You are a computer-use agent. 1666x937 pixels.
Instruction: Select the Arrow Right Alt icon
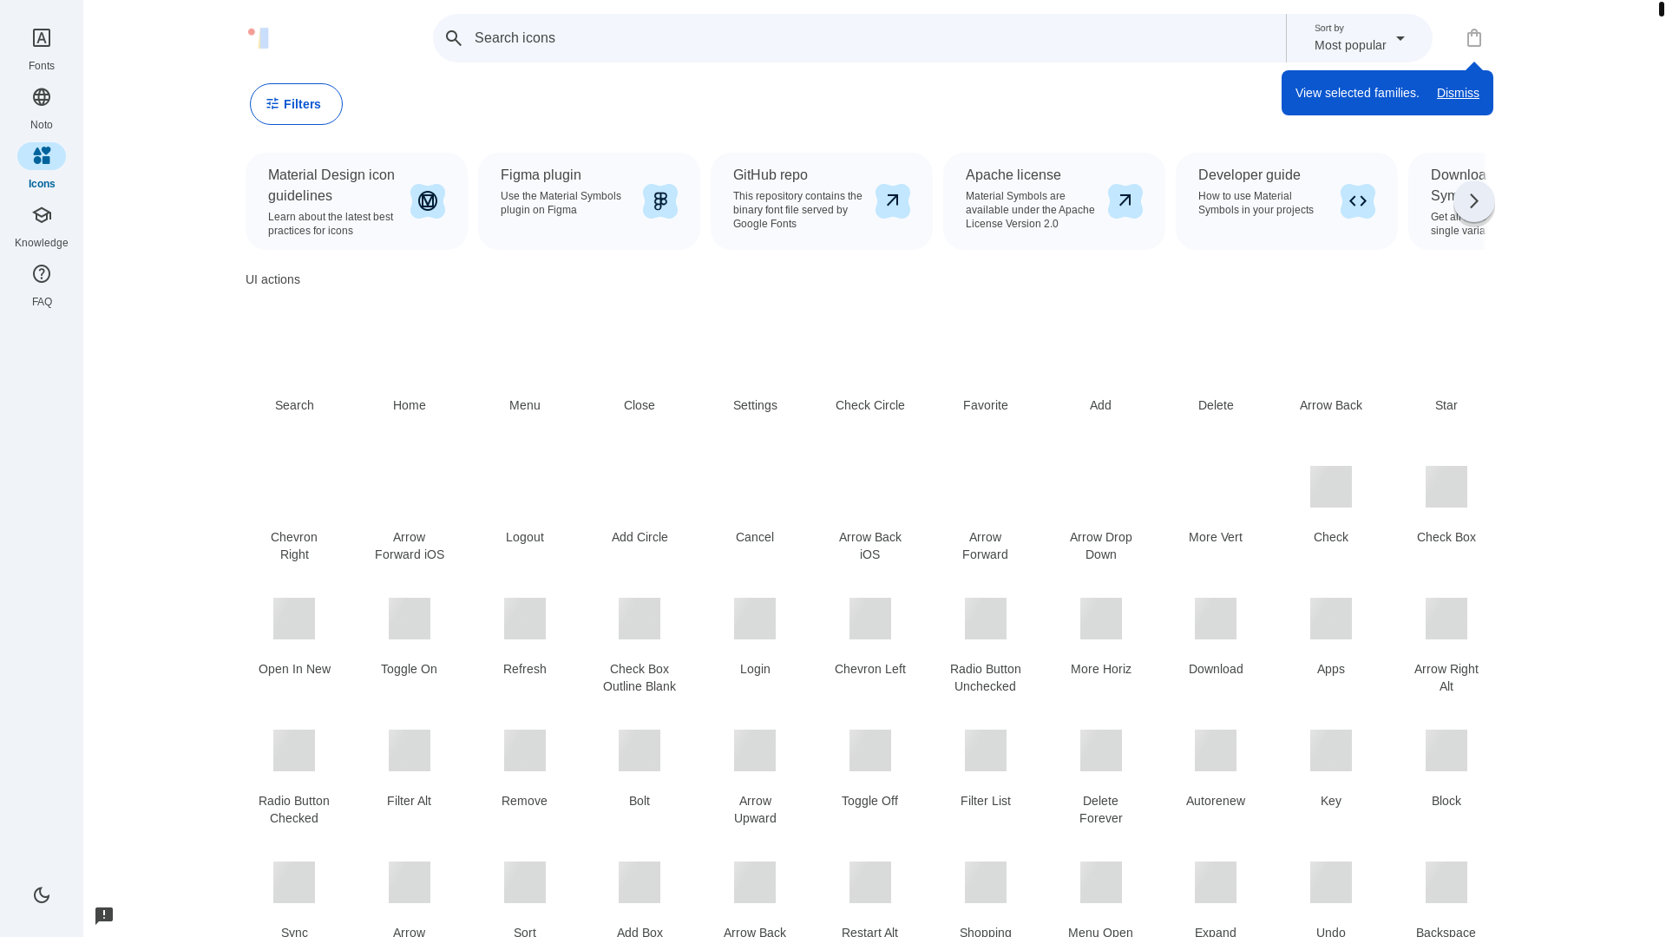(x=1446, y=619)
